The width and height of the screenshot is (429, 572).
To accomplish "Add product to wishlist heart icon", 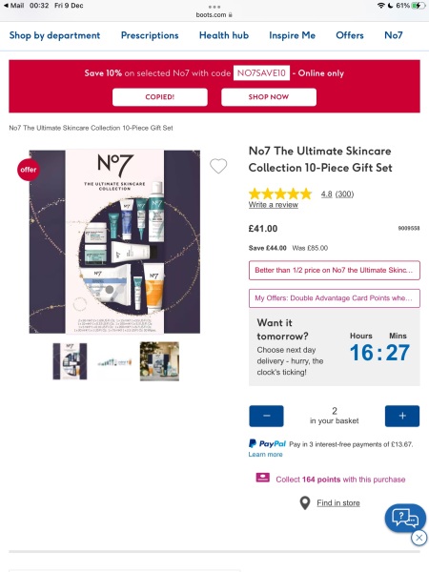I will (x=218, y=166).
